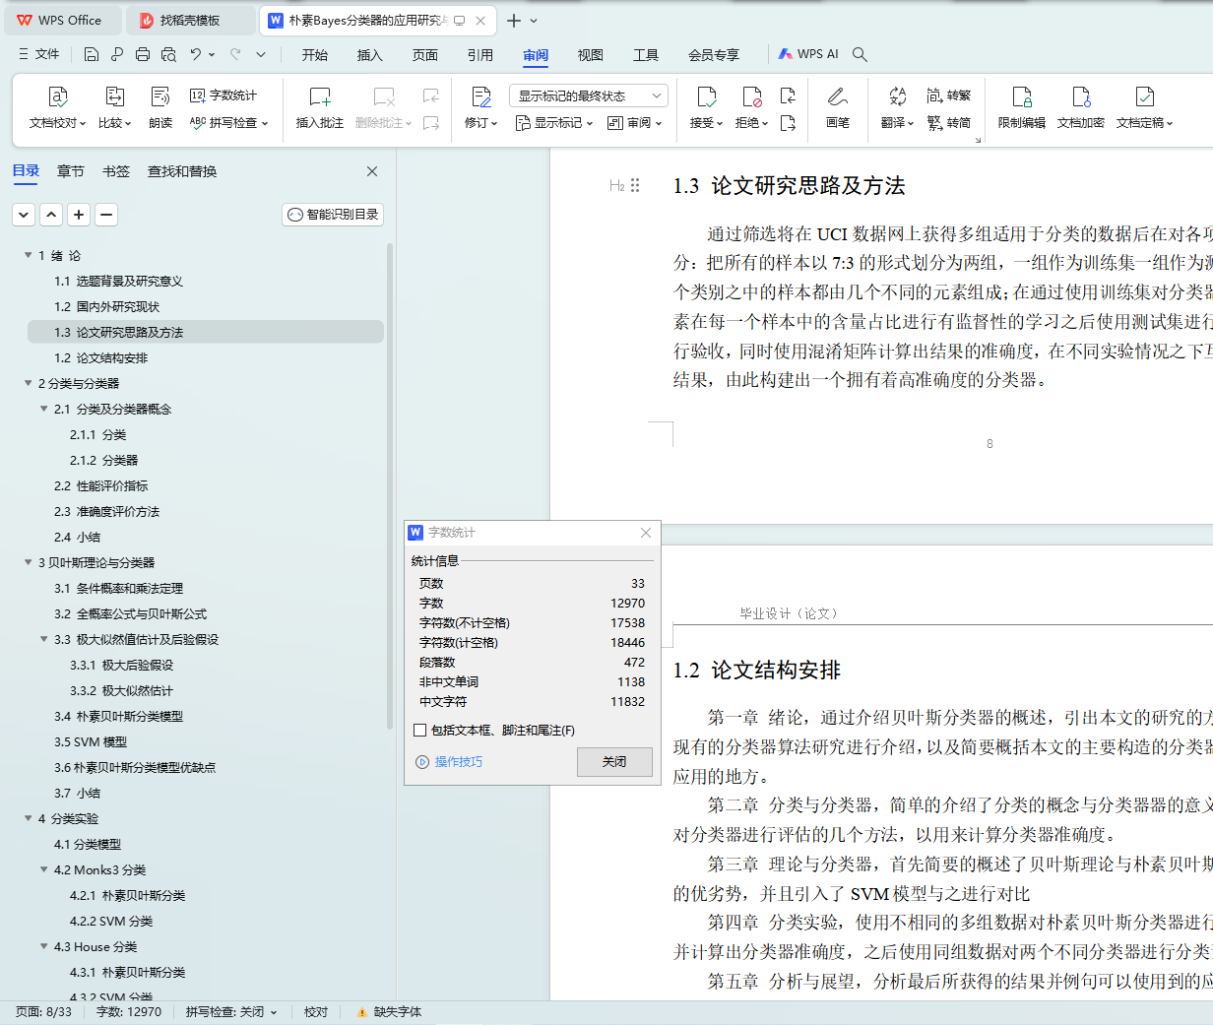1213x1025 pixels.
Task: Switch to the 视图 ribbon tab
Action: coord(591,55)
